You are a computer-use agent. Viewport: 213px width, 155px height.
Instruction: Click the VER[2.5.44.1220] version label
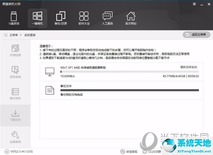21,152
